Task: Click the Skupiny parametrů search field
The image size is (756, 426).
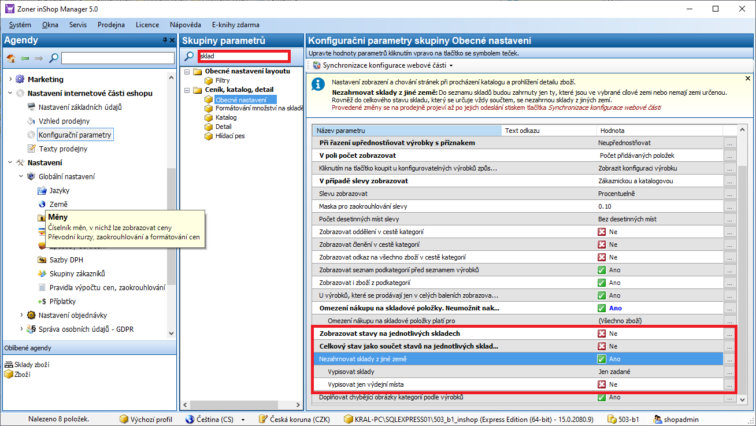Action: point(243,56)
